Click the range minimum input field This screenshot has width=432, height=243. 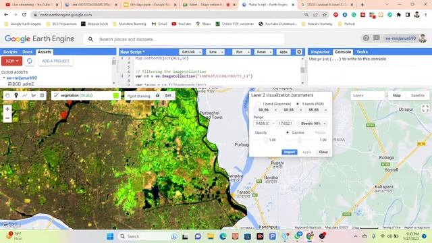263,124
